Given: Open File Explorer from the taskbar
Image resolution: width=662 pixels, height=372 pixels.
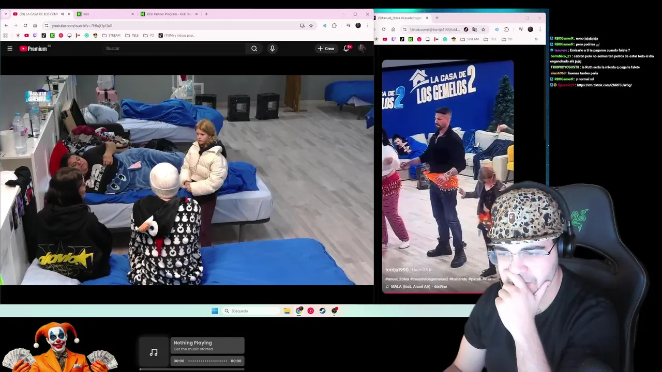Looking at the screenshot, I should tap(287, 311).
